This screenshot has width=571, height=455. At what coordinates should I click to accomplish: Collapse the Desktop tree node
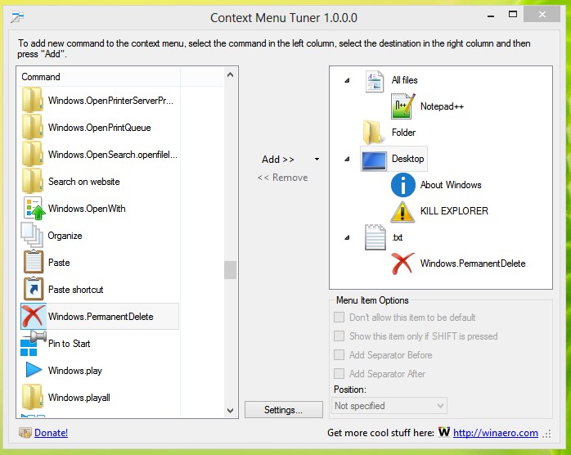[x=347, y=159]
